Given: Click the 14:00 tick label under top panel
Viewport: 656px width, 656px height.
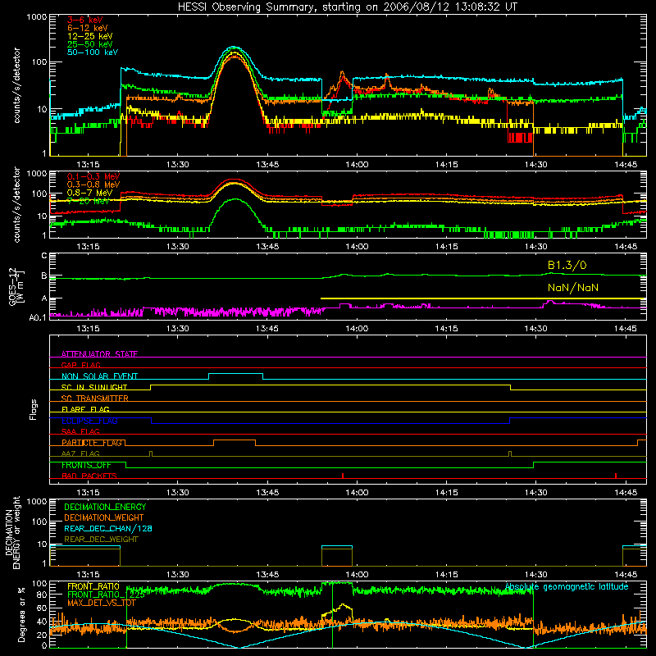Looking at the screenshot, I should coord(357,165).
